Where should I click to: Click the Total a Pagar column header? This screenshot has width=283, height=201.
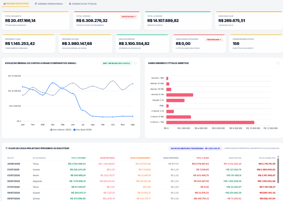pos(203,158)
